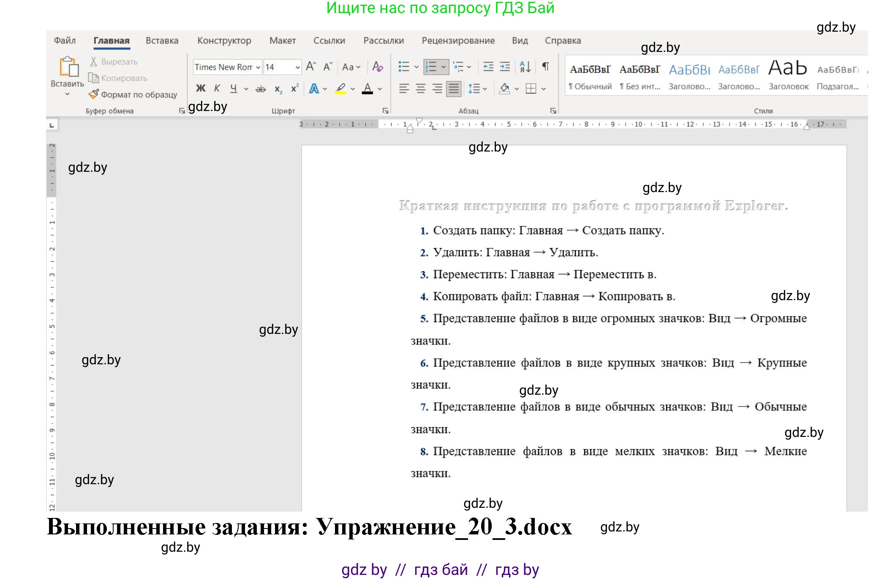The image size is (882, 580).
Task: Click the first-line indent marker on ruler
Action: click(419, 121)
